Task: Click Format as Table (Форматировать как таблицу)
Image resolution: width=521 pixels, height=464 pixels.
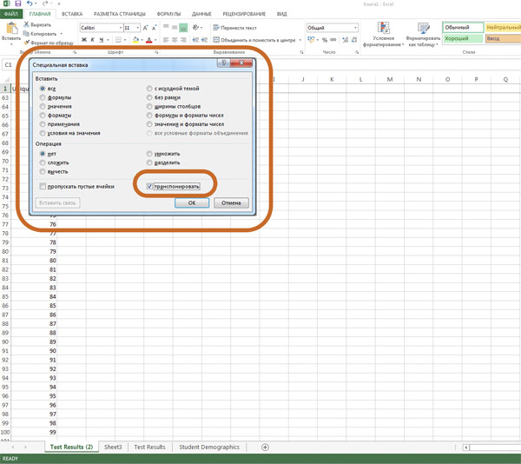Action: [423, 35]
